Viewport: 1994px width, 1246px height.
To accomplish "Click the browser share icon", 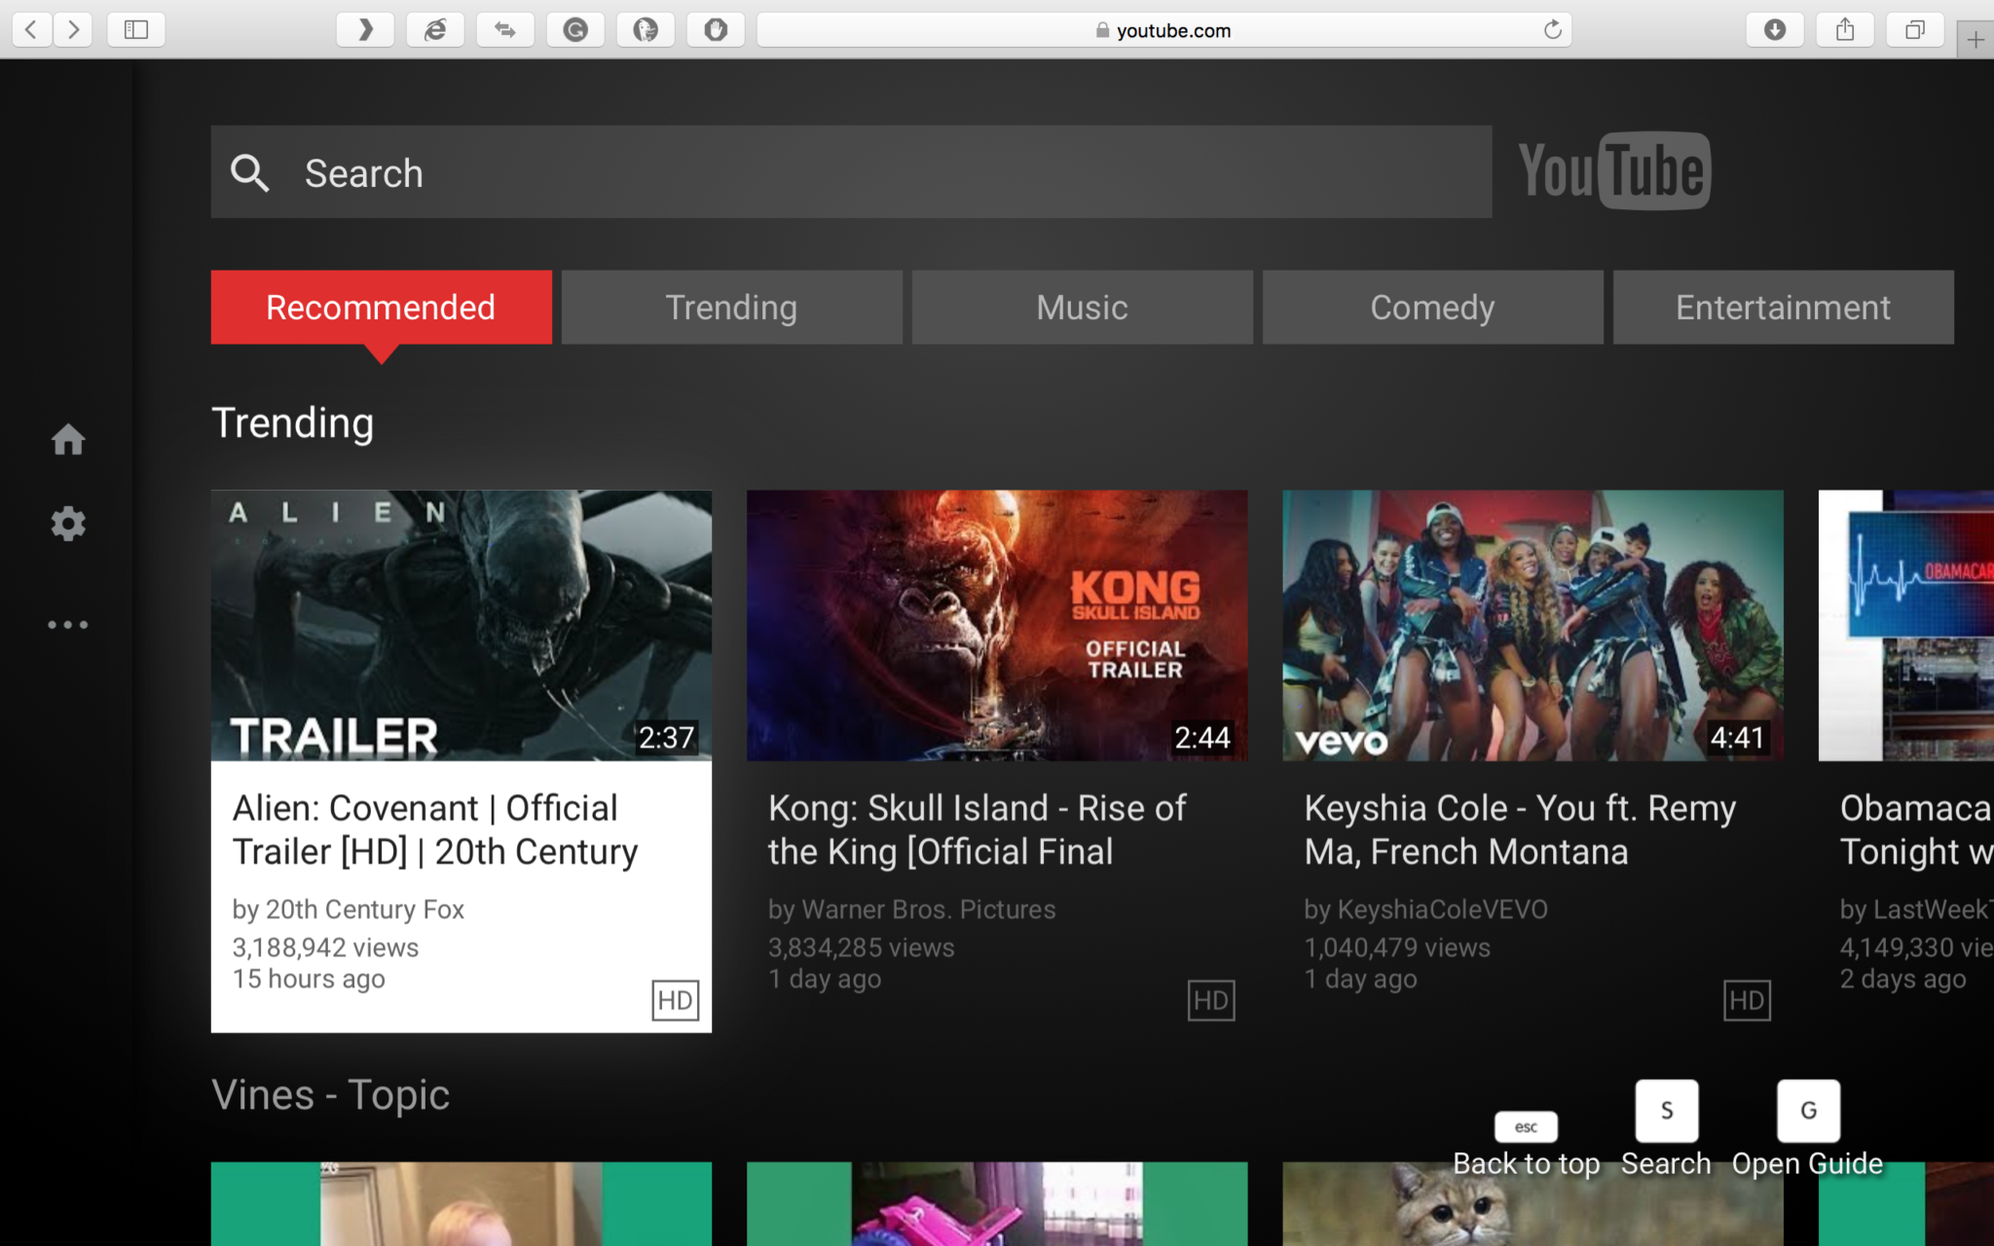I will [x=1845, y=30].
